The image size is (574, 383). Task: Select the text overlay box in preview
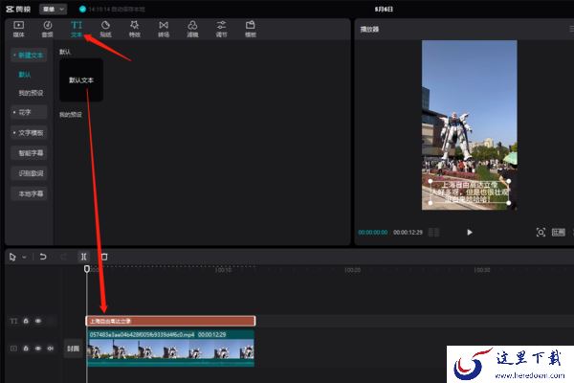tap(470, 192)
